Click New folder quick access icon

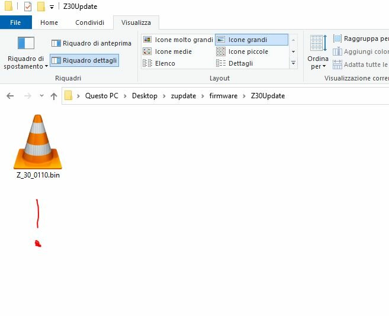pos(41,7)
